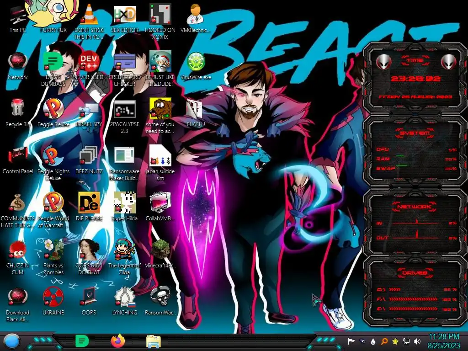Click the right alien head on TIME gadget
The width and height of the screenshot is (468, 351).
[x=449, y=62]
